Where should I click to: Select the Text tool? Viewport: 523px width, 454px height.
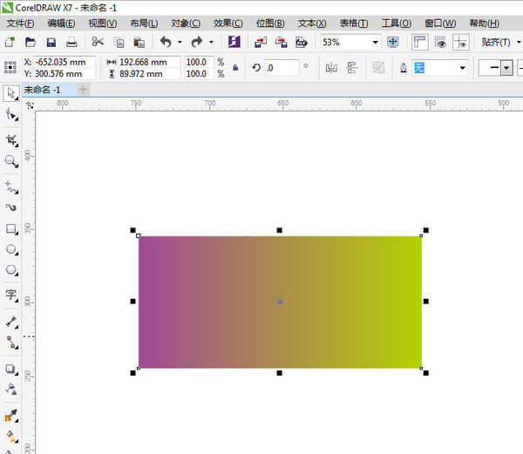(x=11, y=295)
